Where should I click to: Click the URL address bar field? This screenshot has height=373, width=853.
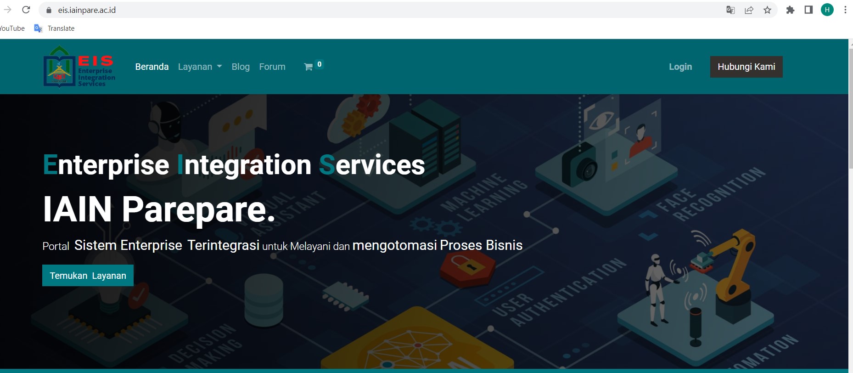pos(367,10)
